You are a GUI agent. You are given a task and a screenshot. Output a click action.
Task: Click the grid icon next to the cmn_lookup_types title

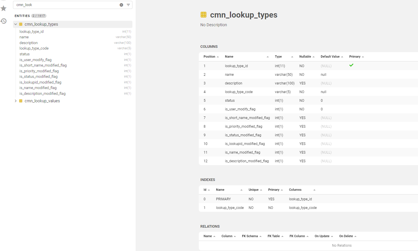tap(204, 14)
